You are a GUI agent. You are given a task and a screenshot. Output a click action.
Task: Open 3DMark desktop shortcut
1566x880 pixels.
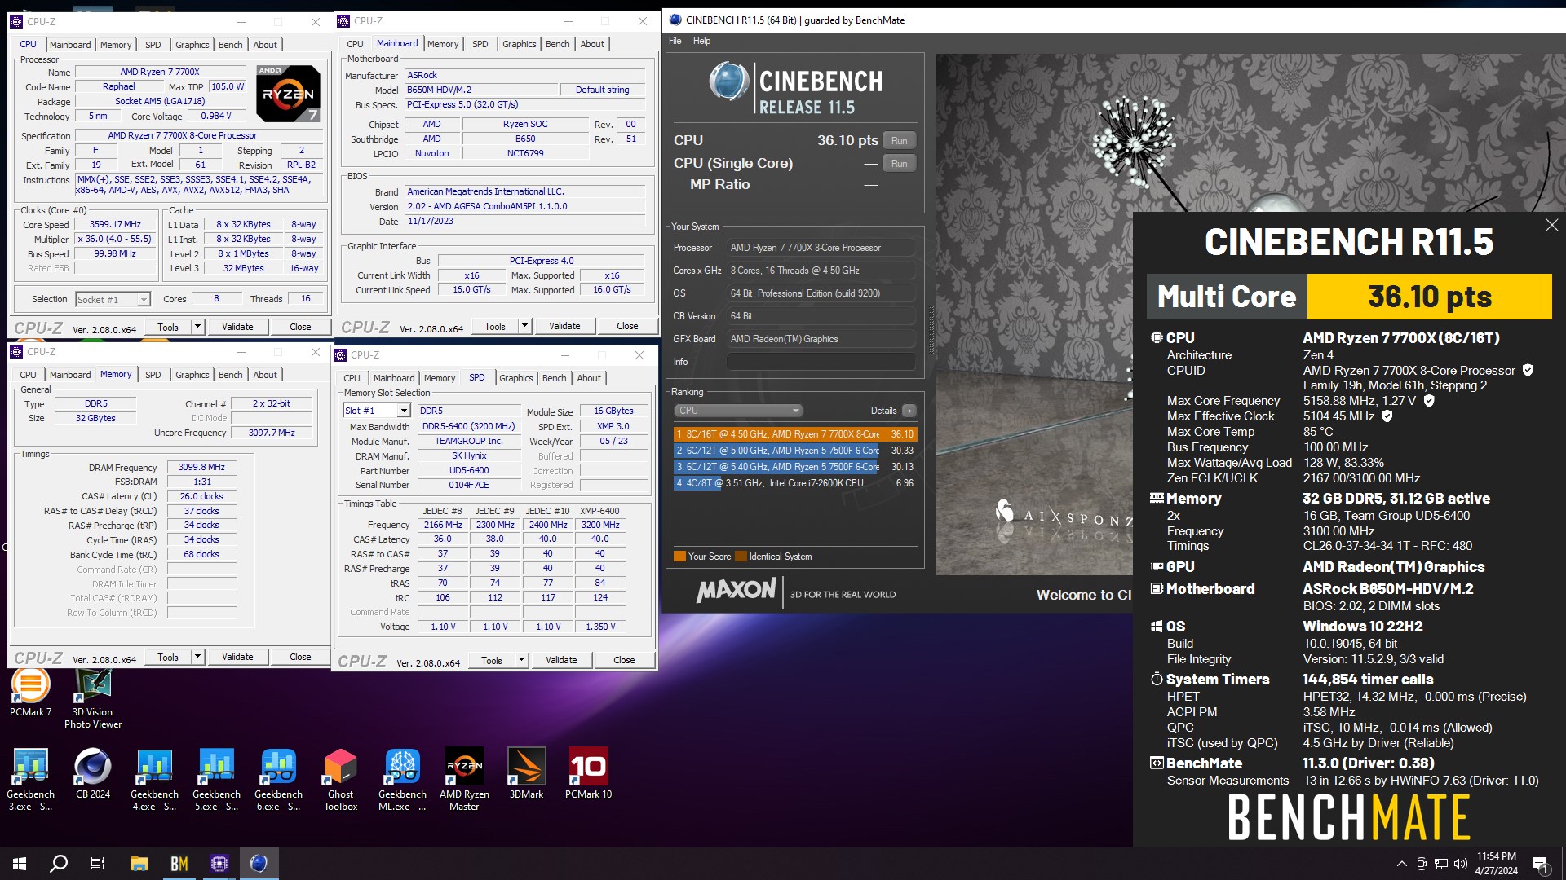pos(526,774)
